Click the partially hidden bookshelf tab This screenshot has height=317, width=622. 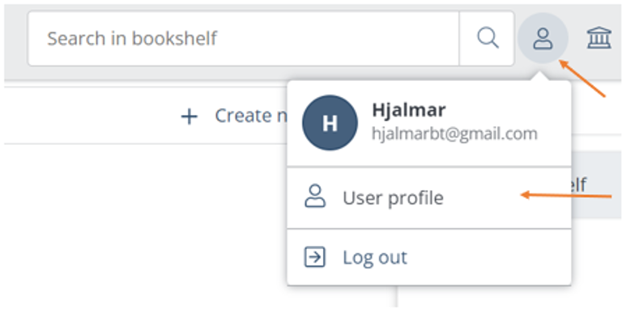[x=596, y=184]
